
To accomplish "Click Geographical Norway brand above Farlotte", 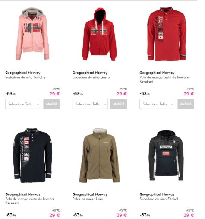I will pyautogui.click(x=23, y=73).
